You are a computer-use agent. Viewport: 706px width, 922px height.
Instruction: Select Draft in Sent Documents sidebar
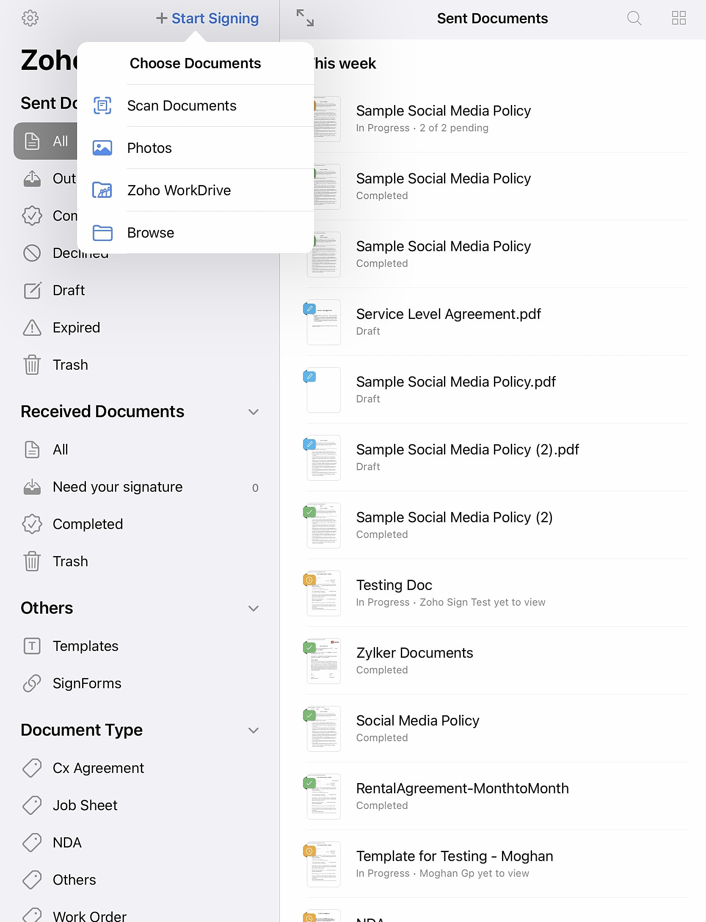point(140,290)
